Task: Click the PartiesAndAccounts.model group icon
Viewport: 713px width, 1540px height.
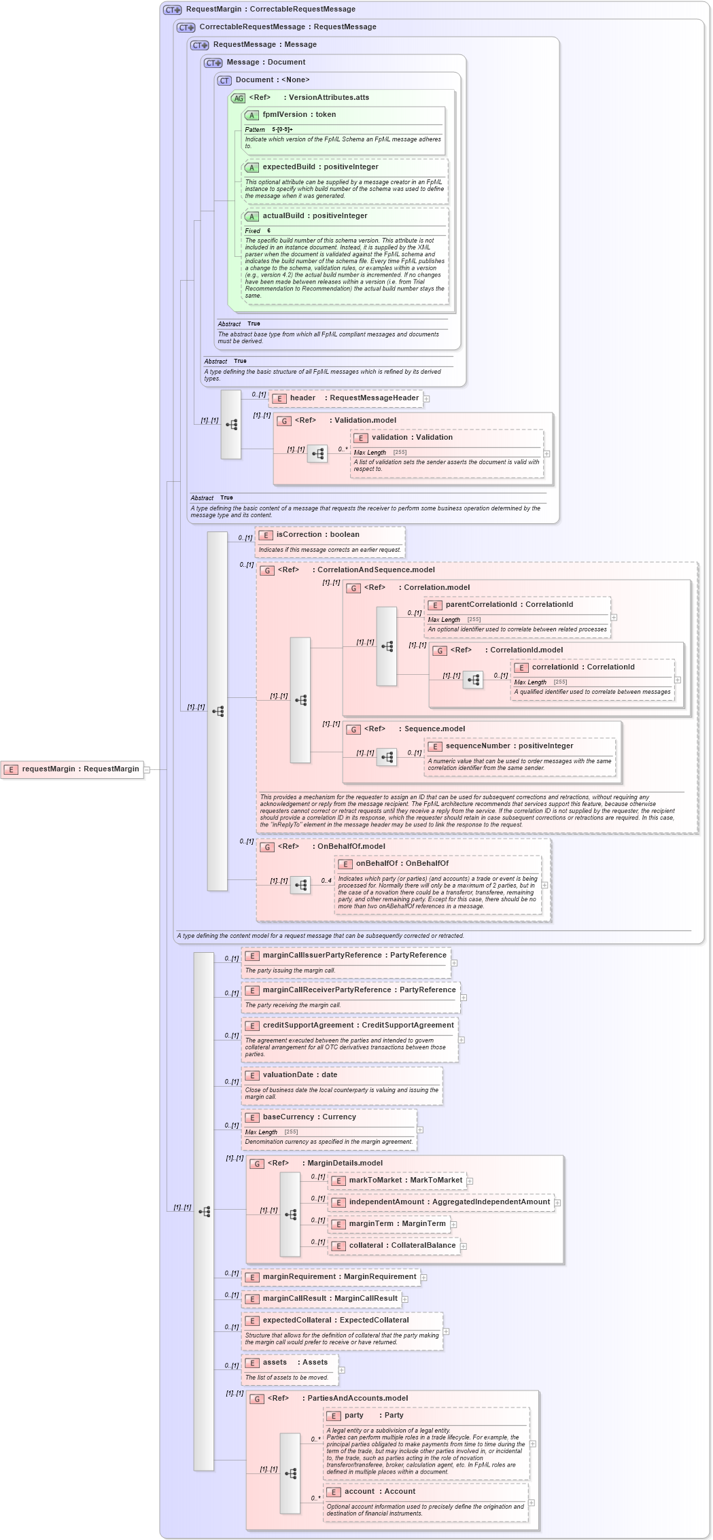Action: (x=257, y=1399)
